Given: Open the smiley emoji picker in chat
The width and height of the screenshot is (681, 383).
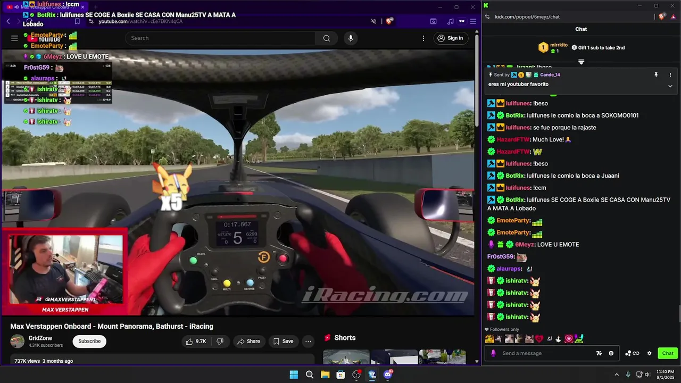Looking at the screenshot, I should coord(611,353).
